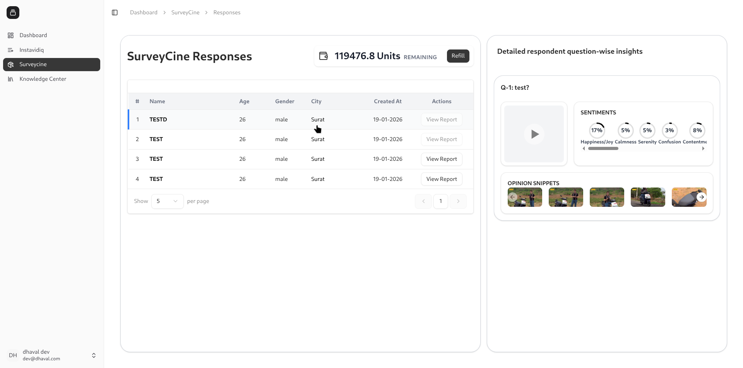Click the Name column header
This screenshot has width=743, height=368.
(157, 101)
